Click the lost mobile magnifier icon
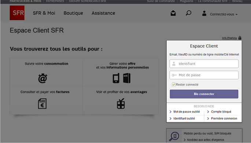This screenshot has height=143, width=251. [x=174, y=136]
